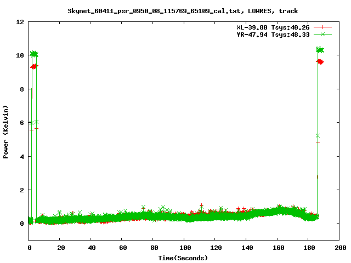Click x-axis tick label 100
Viewport: 351px width, 263px height.
click(185, 248)
